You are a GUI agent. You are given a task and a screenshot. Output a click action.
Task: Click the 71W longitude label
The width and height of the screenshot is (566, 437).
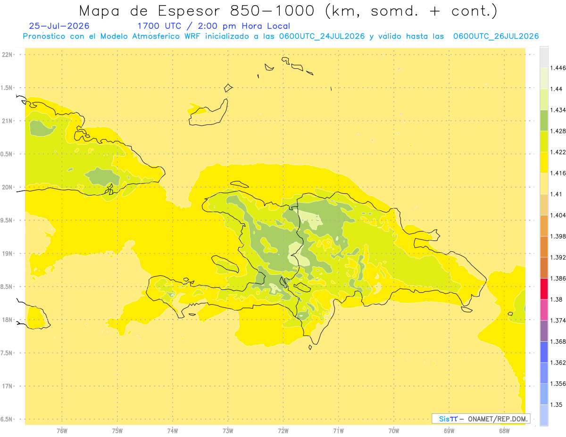pyautogui.click(x=338, y=430)
